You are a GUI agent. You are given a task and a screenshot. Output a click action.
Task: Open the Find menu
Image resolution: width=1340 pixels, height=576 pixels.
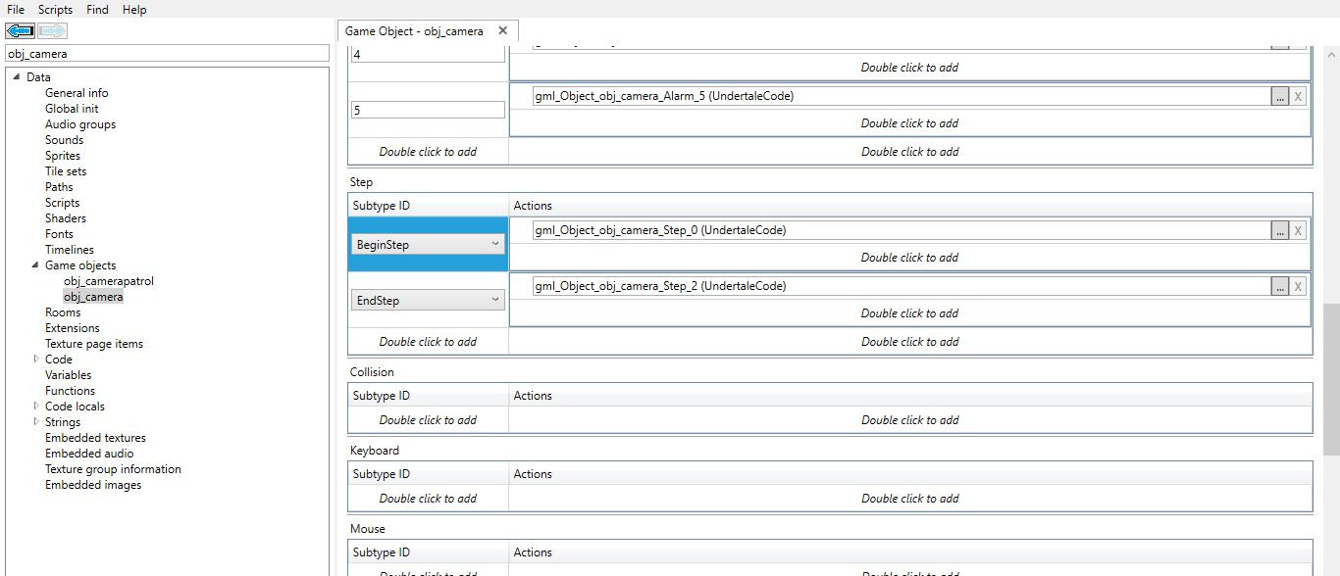[x=97, y=10]
